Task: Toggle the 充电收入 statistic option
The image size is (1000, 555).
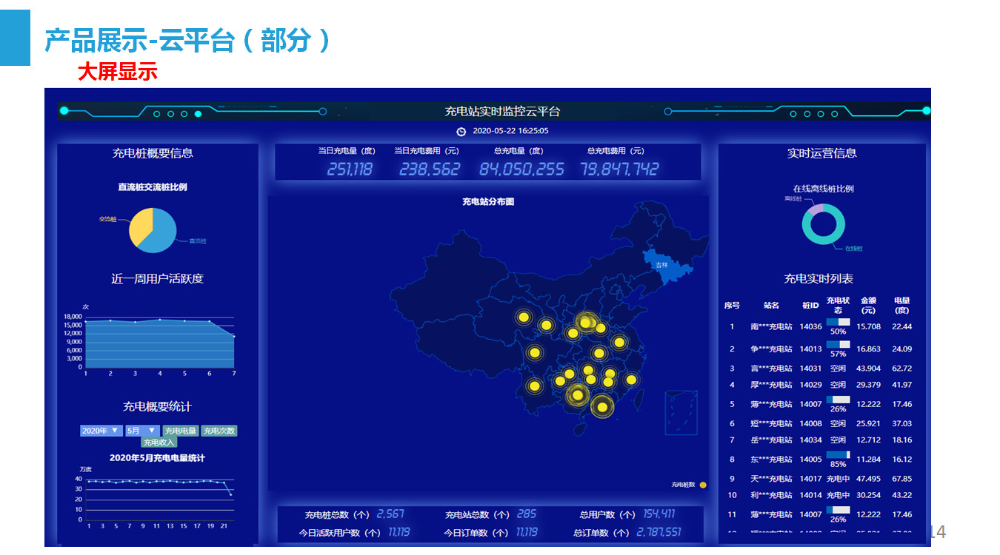Action: 159,443
